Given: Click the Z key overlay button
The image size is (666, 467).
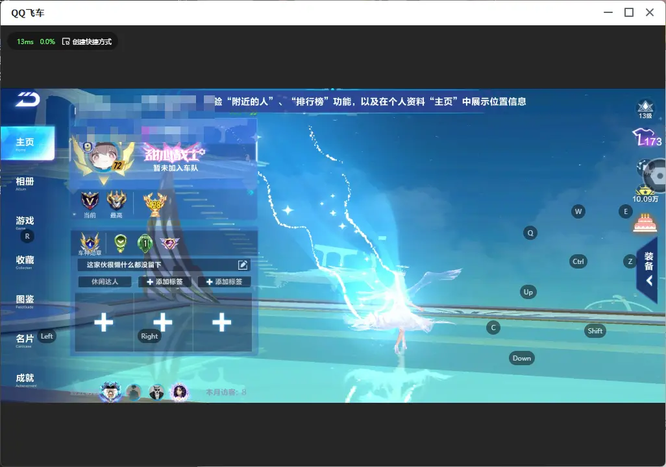Looking at the screenshot, I should (x=630, y=261).
